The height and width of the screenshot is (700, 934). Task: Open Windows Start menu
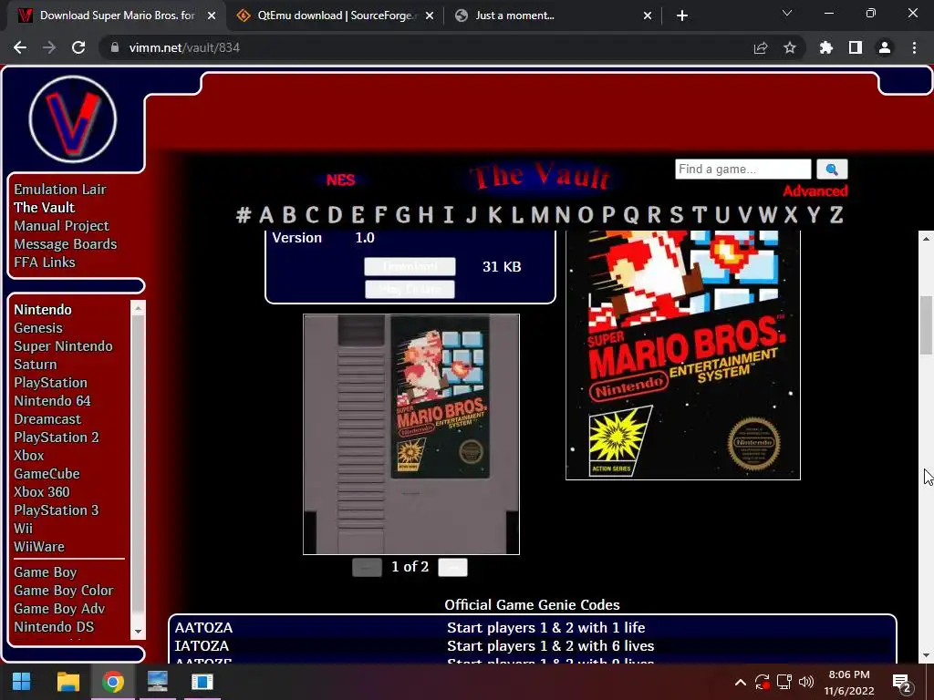click(22, 682)
